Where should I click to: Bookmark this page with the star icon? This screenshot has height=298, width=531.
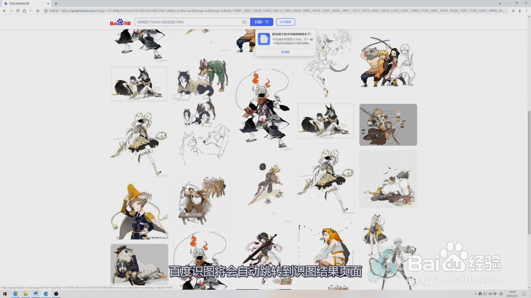coord(38,11)
